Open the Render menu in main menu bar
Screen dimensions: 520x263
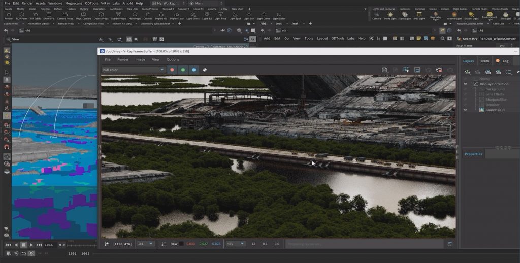27,3
